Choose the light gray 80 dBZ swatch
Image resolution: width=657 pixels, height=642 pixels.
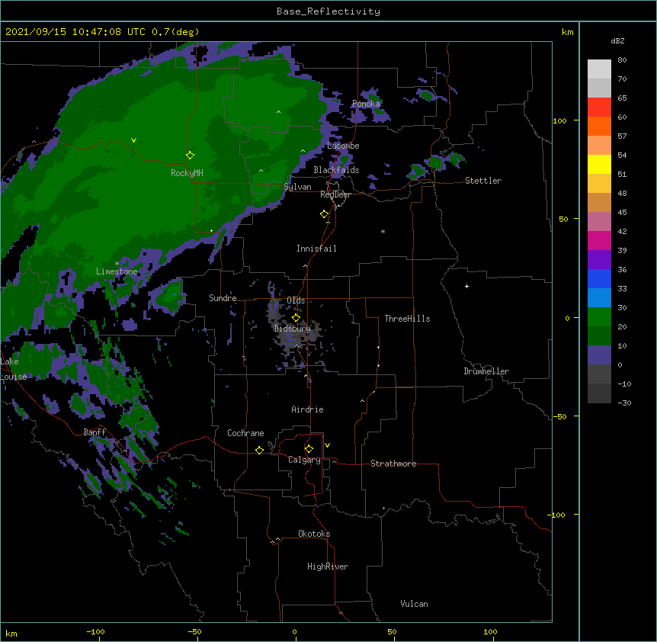pos(599,69)
